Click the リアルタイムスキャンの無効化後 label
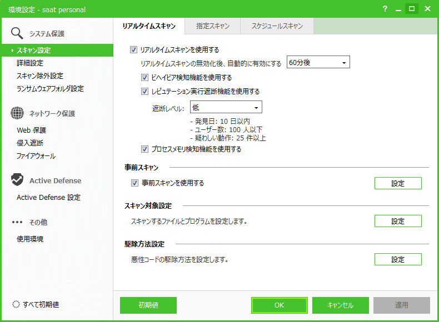439x322 pixels. 211,63
